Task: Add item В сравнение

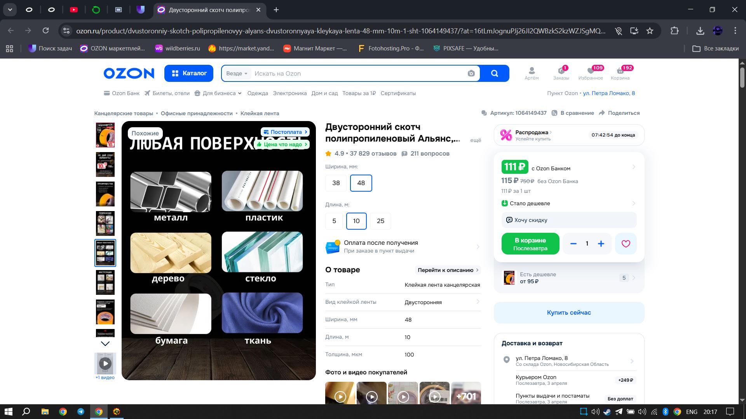Action: coord(573,113)
